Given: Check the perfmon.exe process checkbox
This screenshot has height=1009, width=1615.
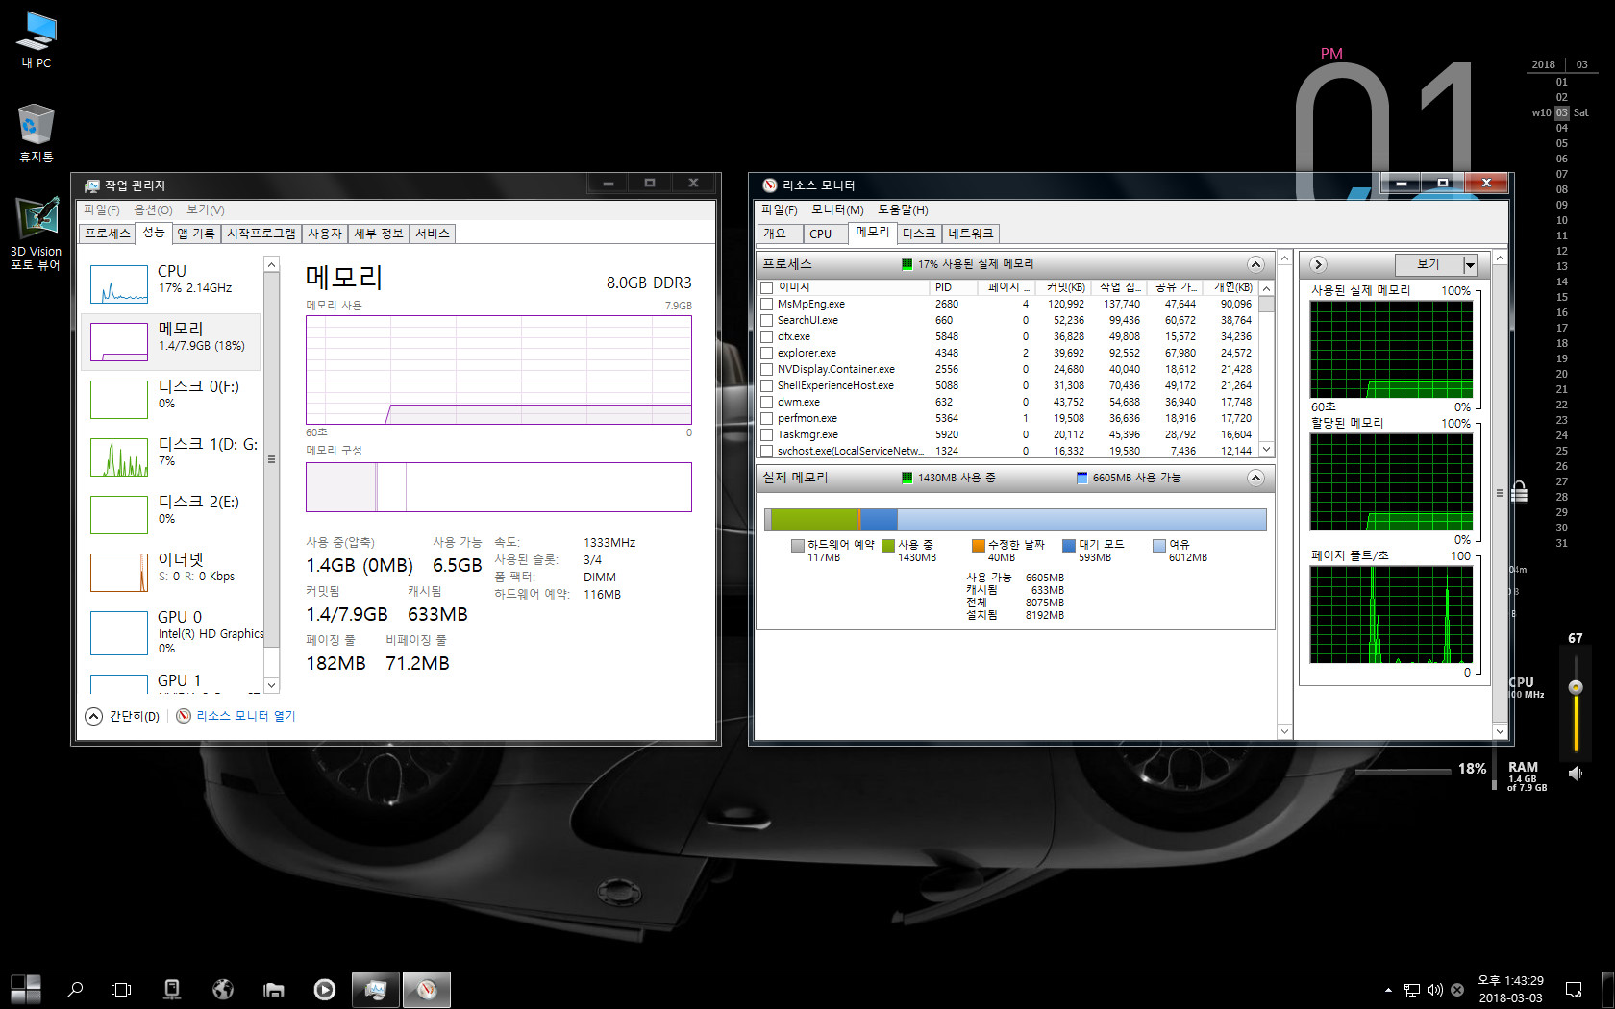Looking at the screenshot, I should click(766, 418).
